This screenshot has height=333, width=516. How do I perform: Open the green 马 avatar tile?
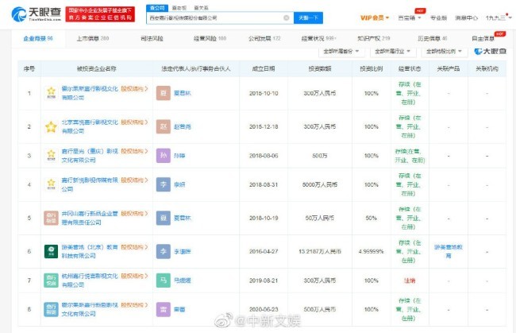click(x=164, y=281)
